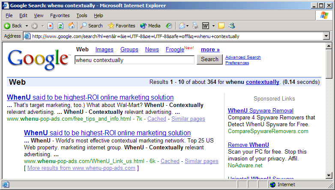Click the Google search query input field
Viewport: 335px width, 190px height.
click(x=135, y=60)
